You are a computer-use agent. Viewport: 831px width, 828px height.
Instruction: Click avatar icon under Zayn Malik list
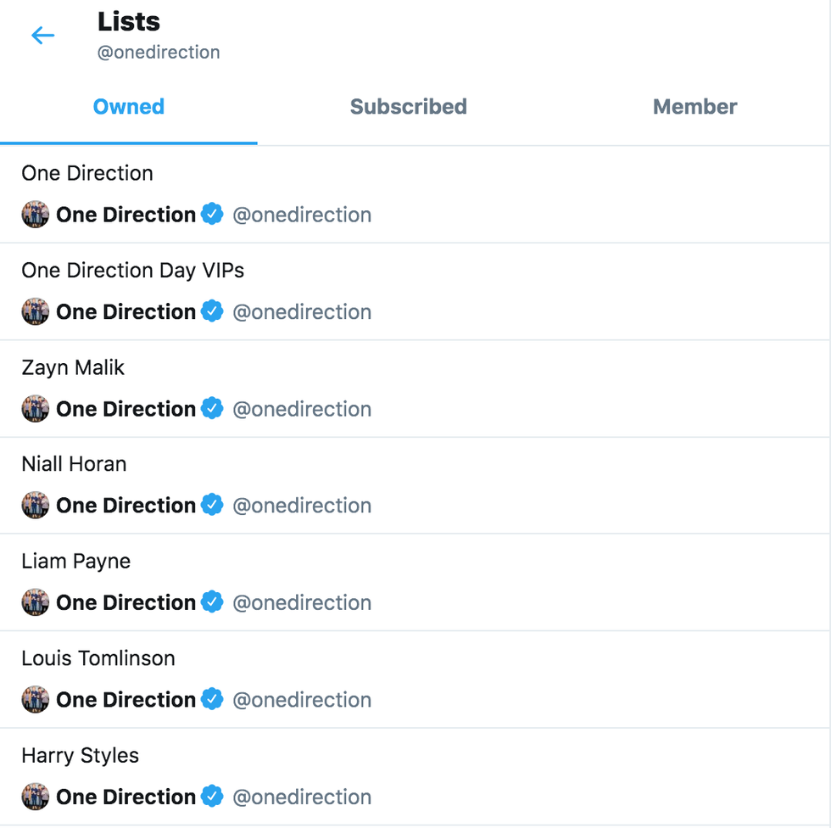[36, 409]
